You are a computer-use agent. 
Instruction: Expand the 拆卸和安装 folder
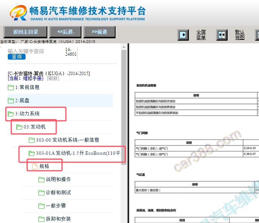tap(58, 219)
